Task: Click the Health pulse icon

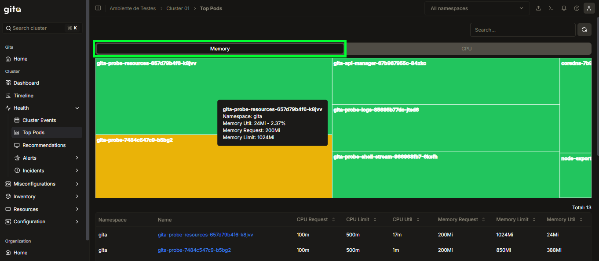Action: click(8, 108)
